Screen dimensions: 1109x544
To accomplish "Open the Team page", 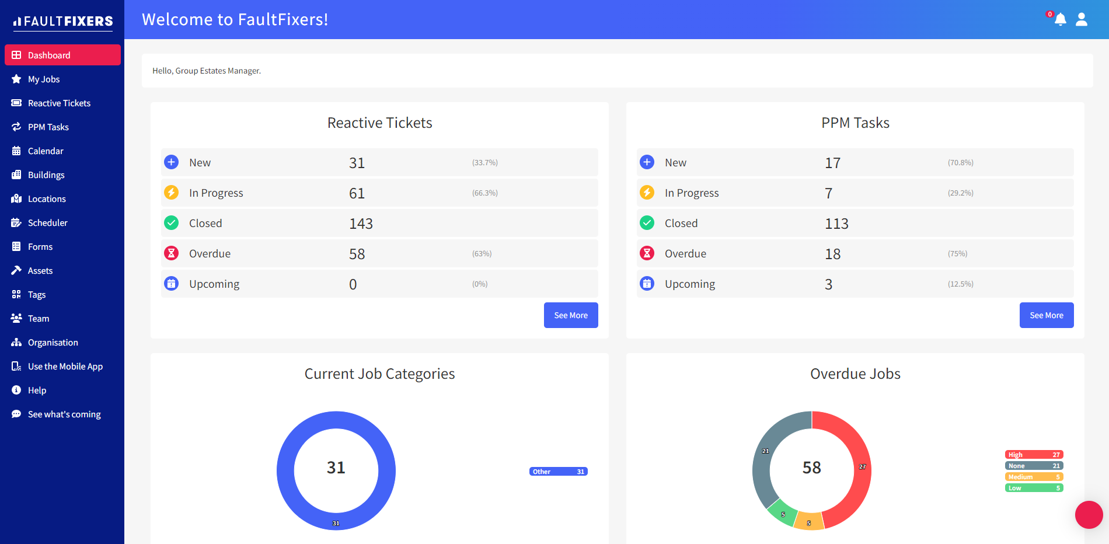I will coord(38,318).
